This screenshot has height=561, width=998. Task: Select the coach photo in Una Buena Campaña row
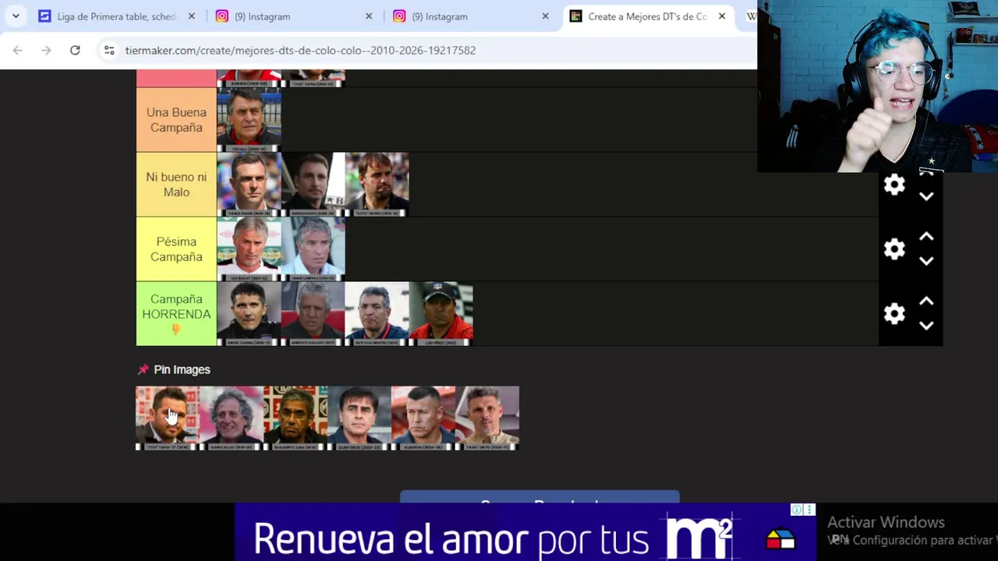click(249, 120)
